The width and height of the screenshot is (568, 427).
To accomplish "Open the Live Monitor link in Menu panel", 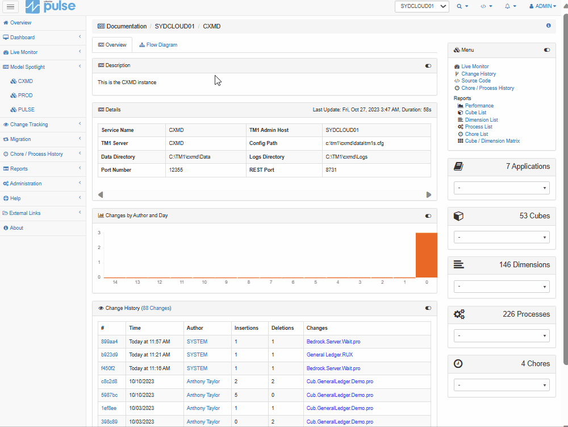I will 475,67.
